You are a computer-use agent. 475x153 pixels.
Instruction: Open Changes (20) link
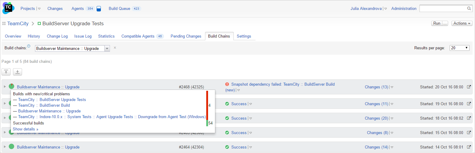[377, 118]
